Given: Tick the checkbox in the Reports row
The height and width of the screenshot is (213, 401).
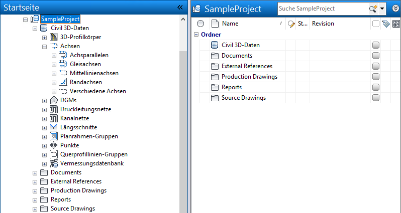Looking at the screenshot, I should [x=376, y=87].
